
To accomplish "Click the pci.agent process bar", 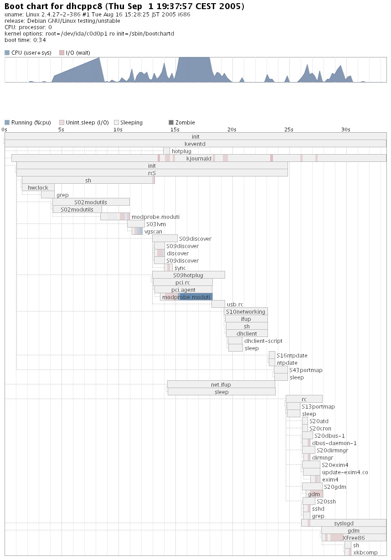I will click(x=183, y=290).
